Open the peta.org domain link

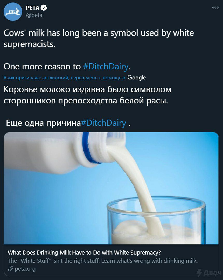point(25,269)
